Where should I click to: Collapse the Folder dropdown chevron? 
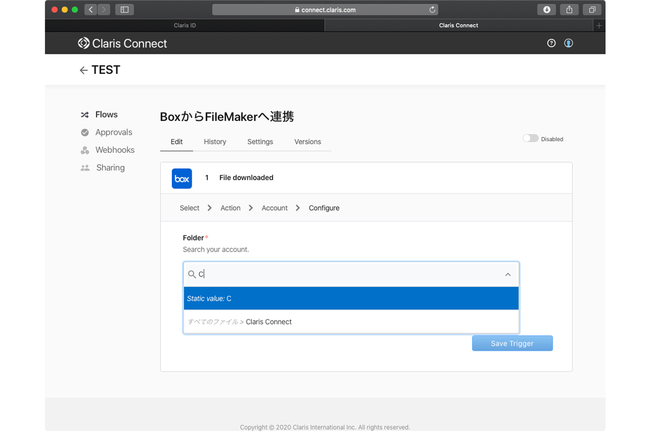click(x=508, y=275)
